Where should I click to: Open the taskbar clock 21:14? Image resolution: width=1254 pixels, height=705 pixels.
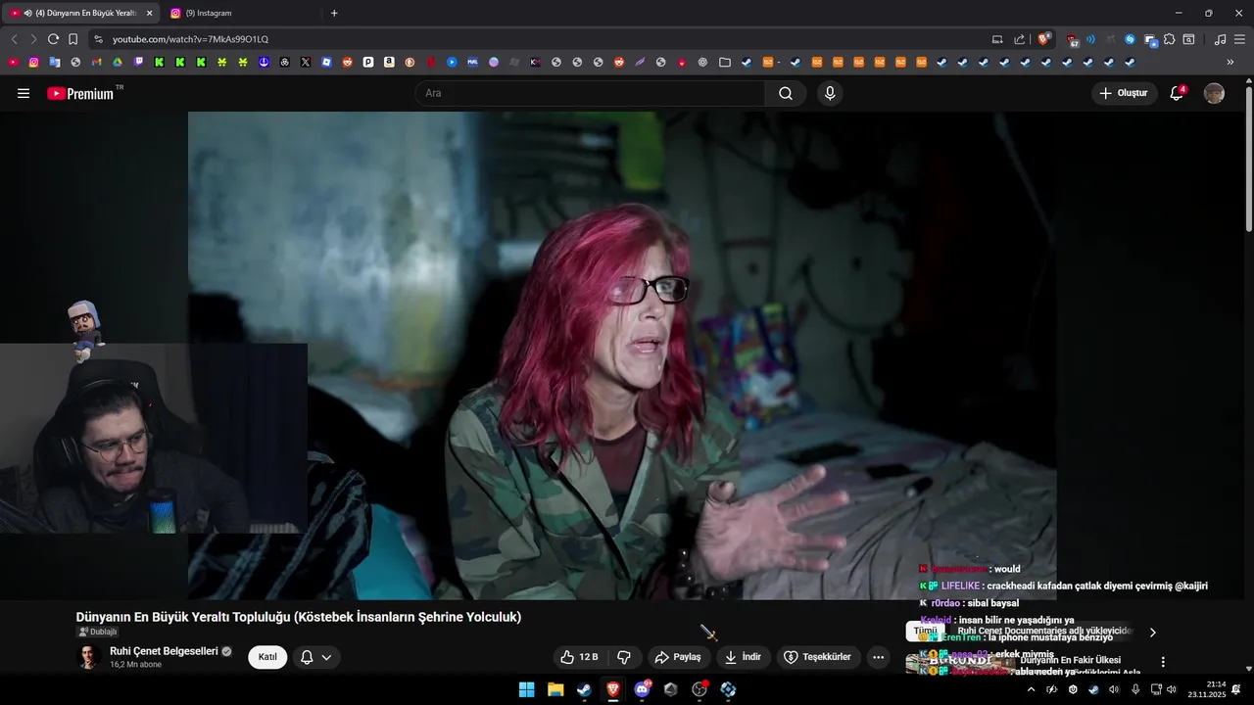point(1207,689)
